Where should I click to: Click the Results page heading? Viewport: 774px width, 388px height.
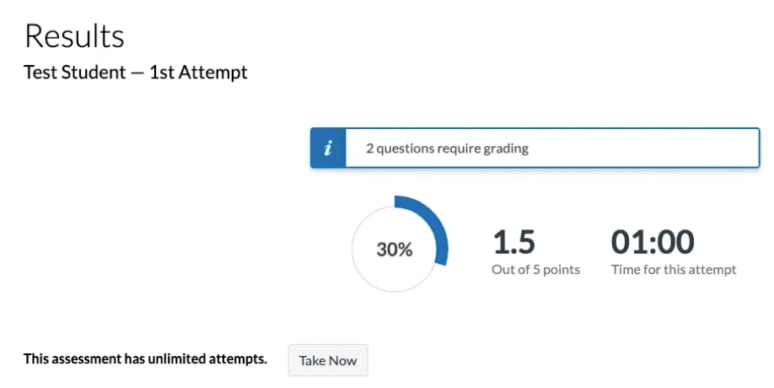74,36
